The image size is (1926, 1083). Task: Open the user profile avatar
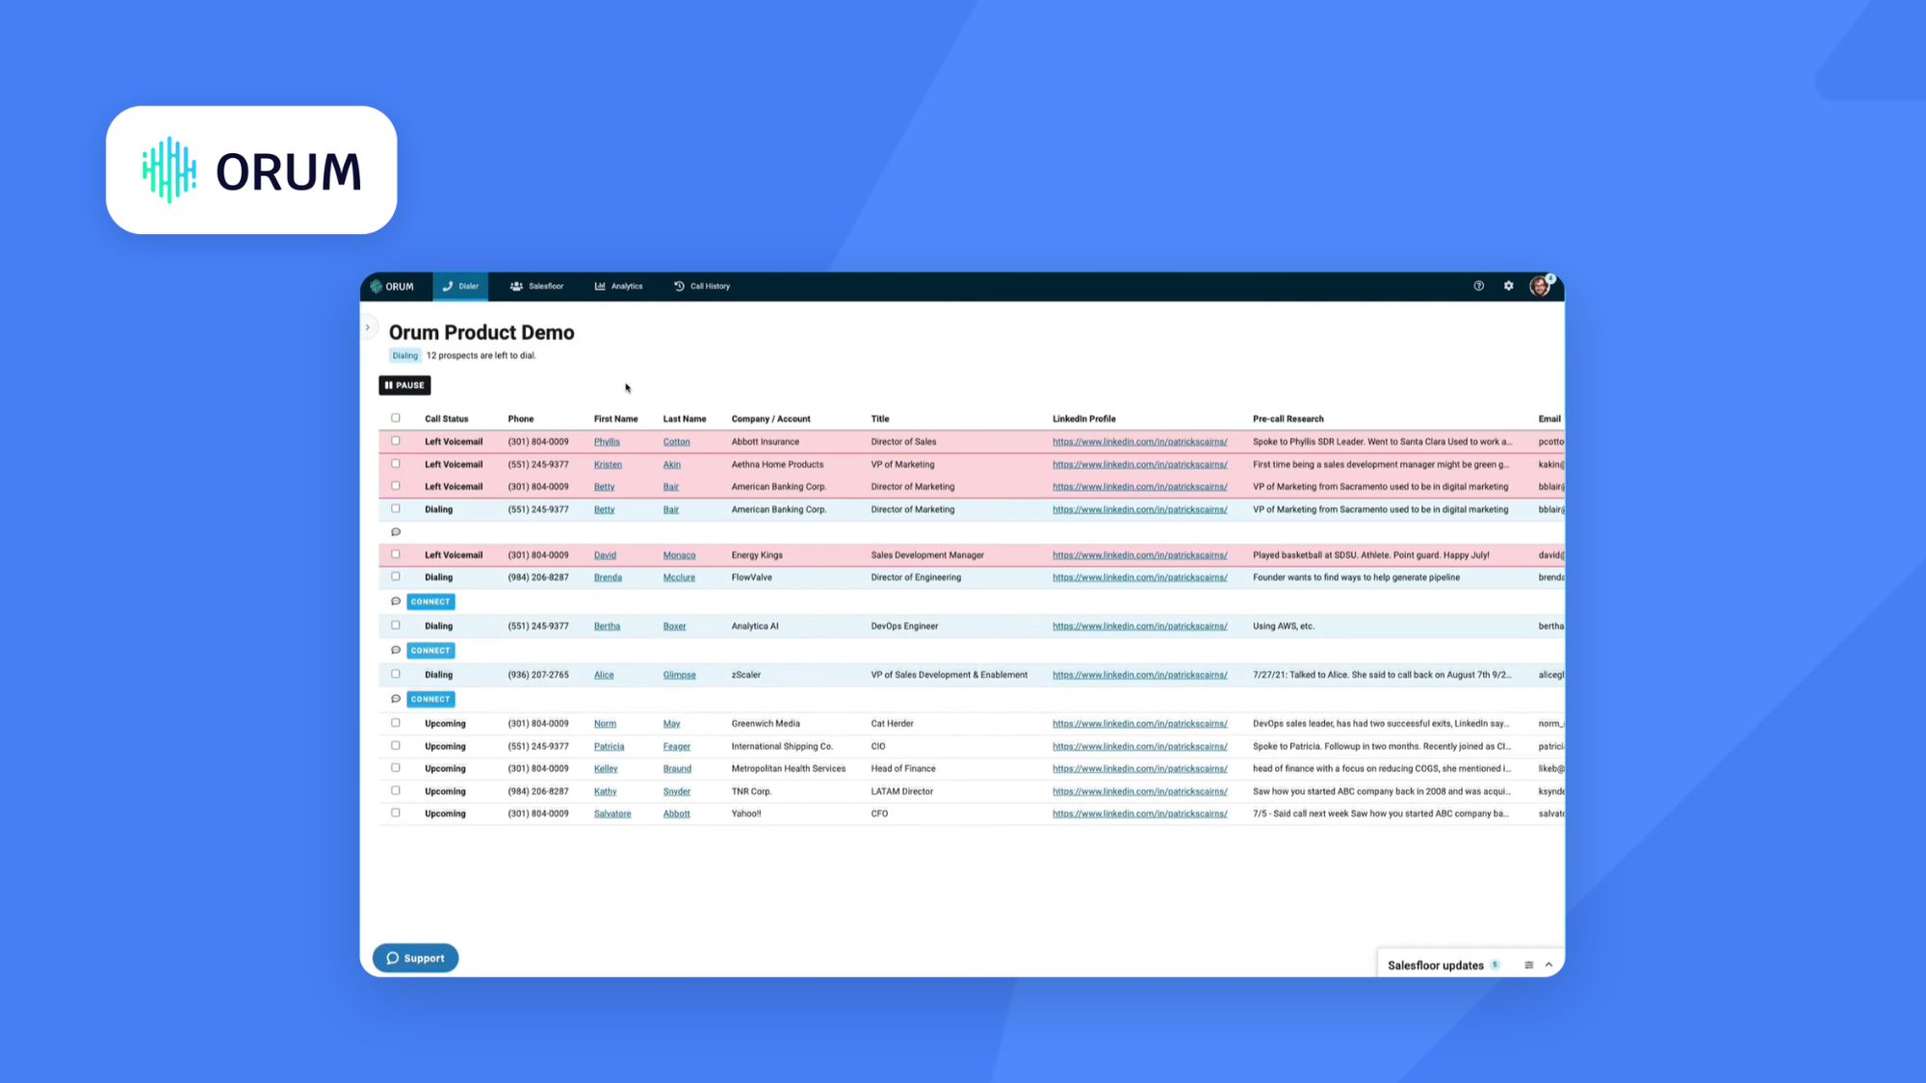pos(1540,286)
